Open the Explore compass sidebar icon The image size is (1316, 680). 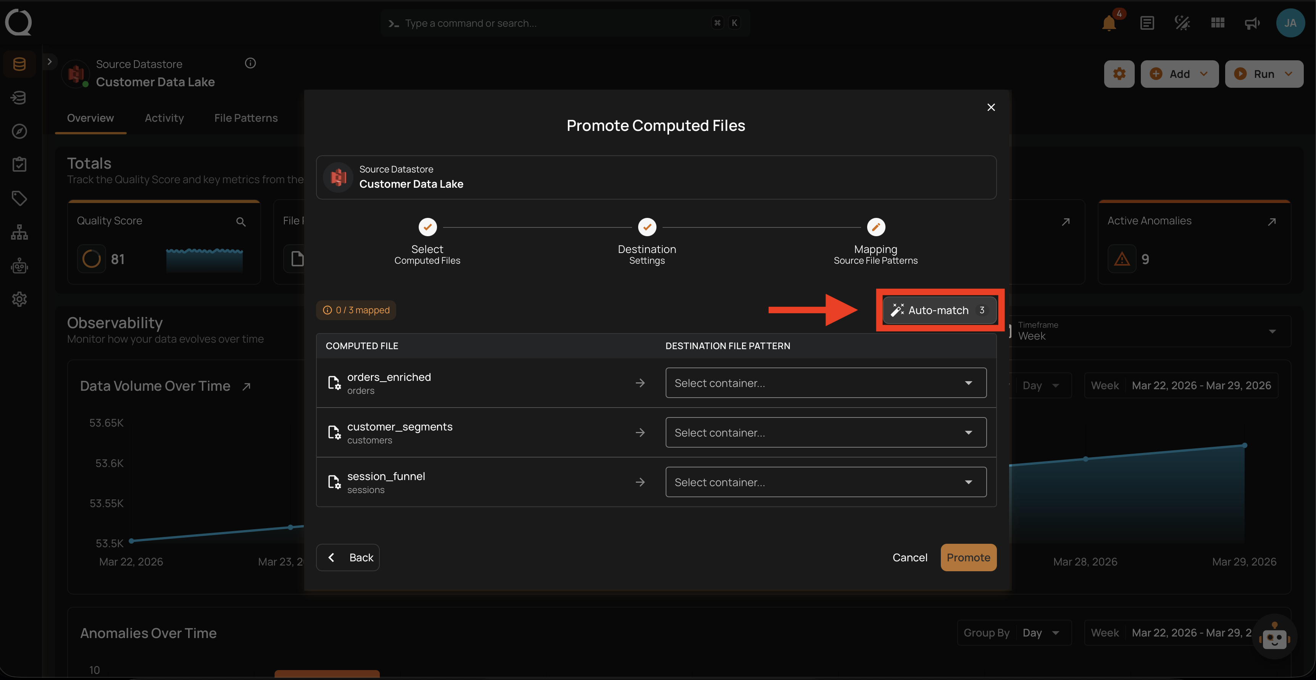tap(19, 131)
